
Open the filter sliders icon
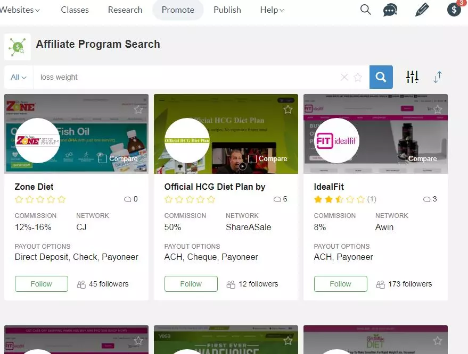[x=412, y=77]
